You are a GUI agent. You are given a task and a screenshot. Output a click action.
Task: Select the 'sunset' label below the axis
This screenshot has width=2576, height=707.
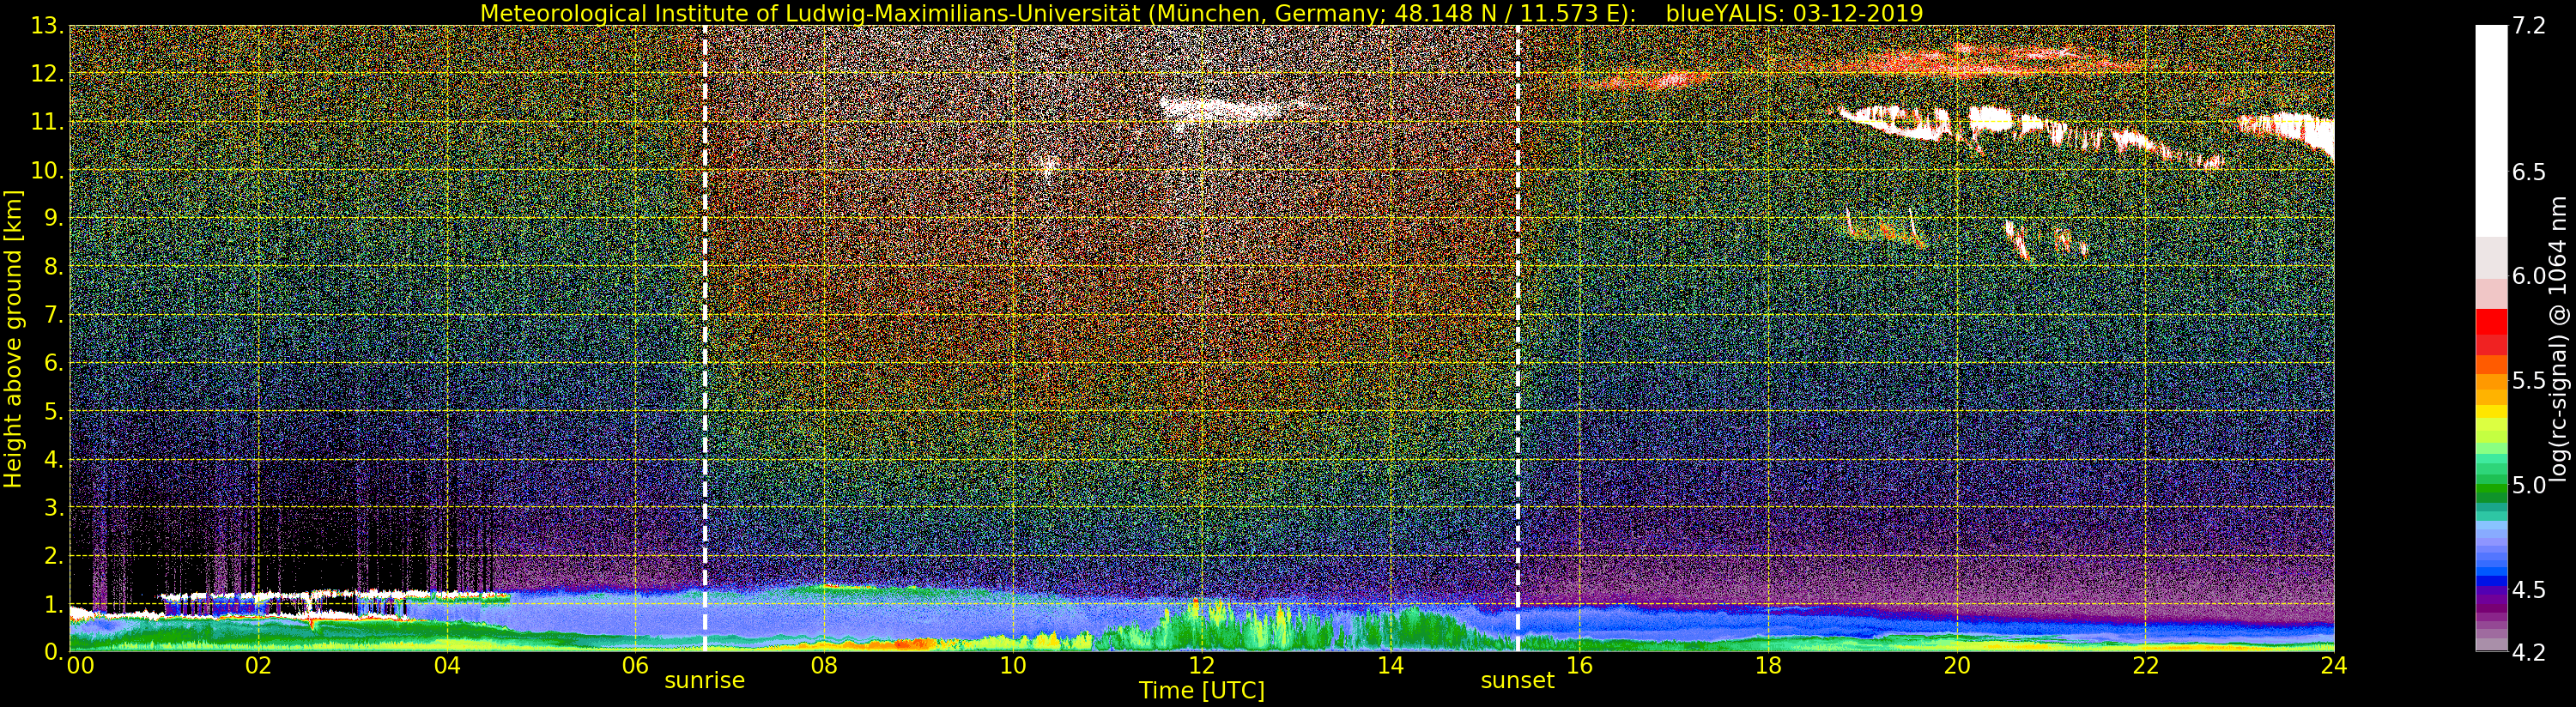(x=1517, y=681)
